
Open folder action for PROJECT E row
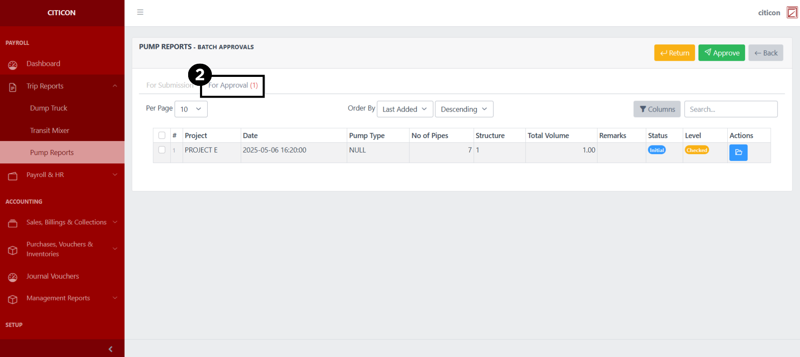tap(738, 153)
